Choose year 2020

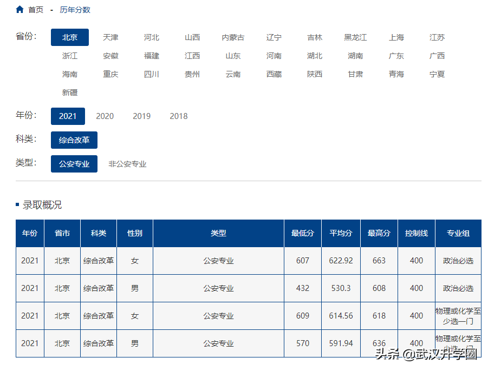point(105,116)
